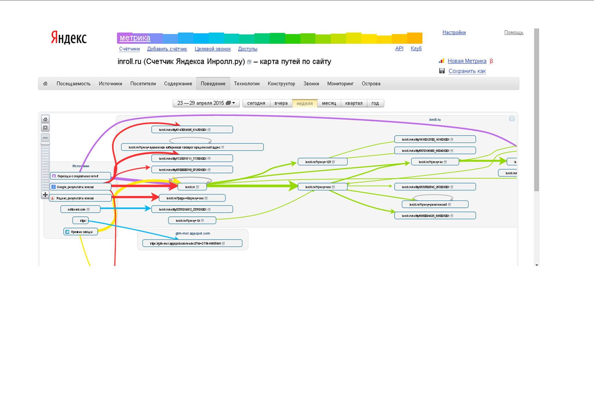
Task: Open the home icon in navigation bar
Action: [x=45, y=84]
